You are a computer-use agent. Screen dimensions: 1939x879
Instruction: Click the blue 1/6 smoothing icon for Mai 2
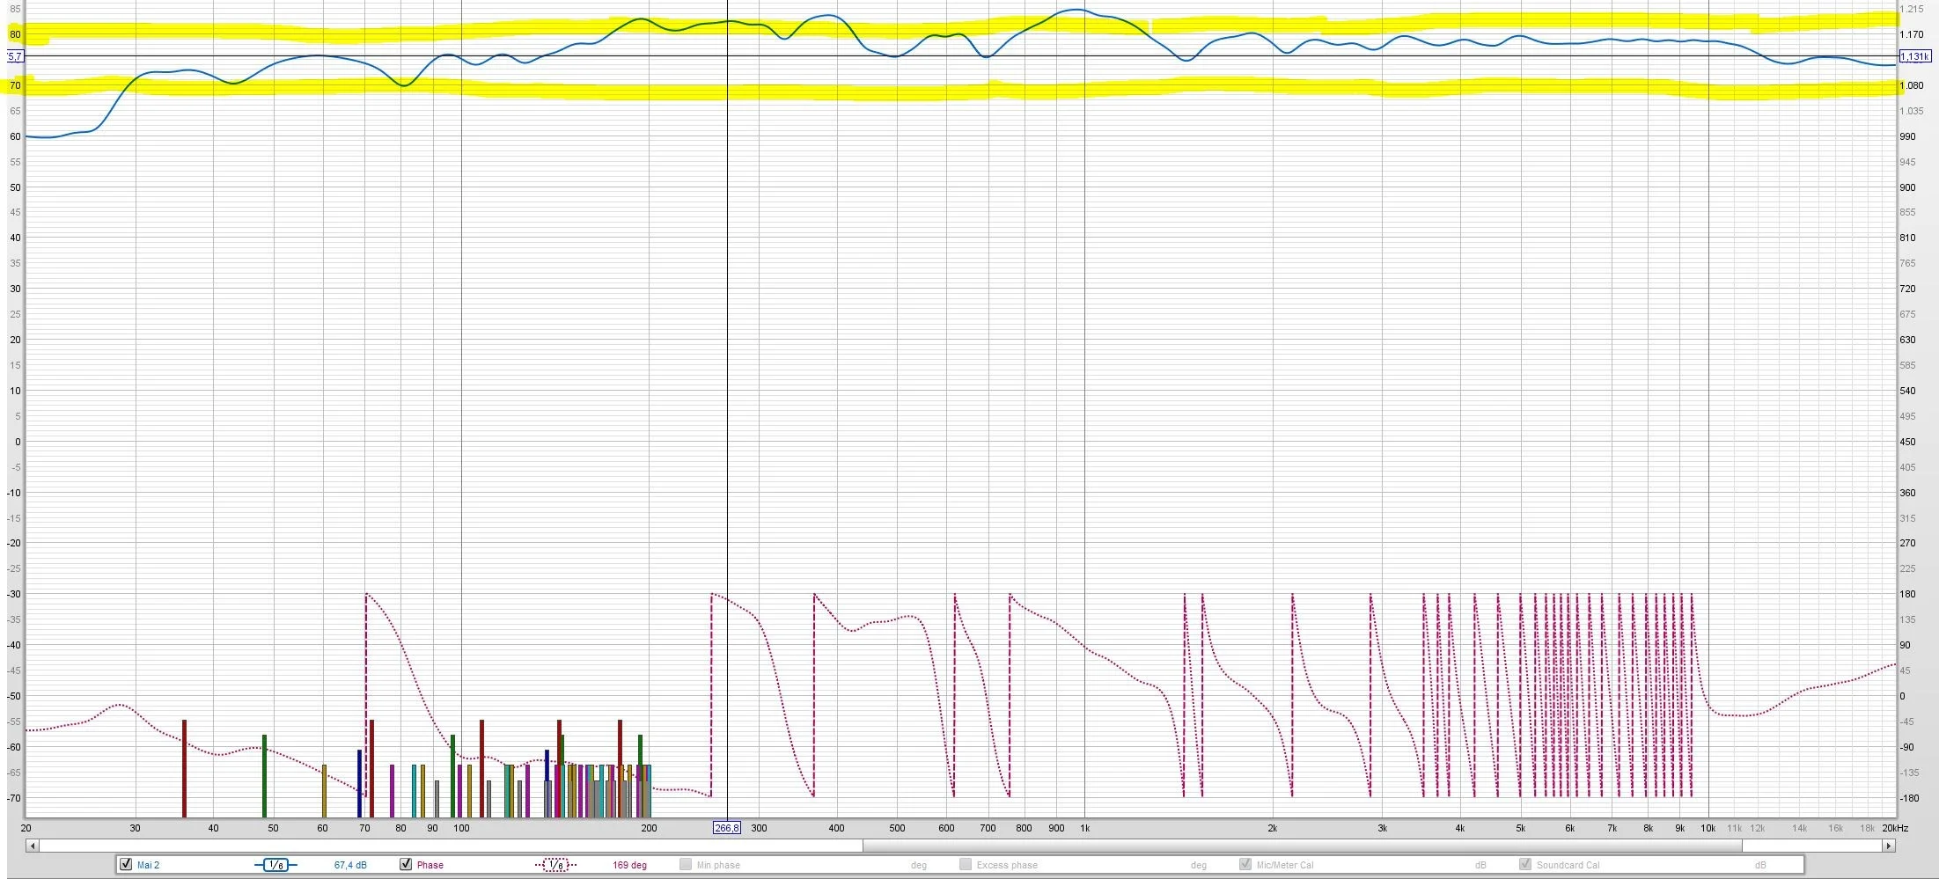(x=275, y=865)
